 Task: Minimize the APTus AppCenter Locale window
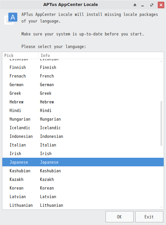coord(143,5)
